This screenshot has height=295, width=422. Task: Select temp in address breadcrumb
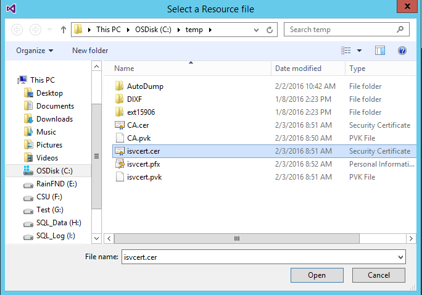coord(194,30)
